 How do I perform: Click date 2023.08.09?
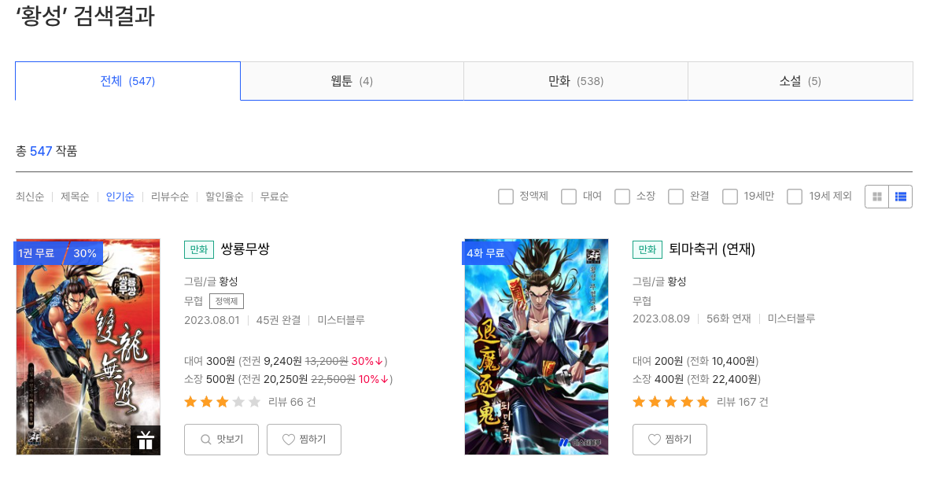661,318
